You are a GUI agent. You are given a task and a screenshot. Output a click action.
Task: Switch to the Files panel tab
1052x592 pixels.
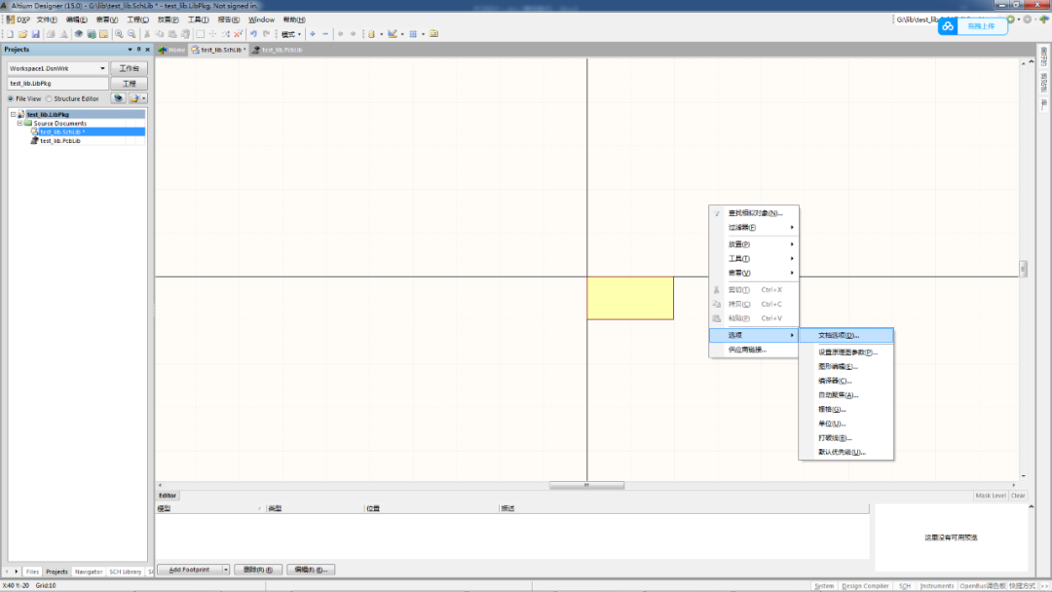pyautogui.click(x=32, y=572)
